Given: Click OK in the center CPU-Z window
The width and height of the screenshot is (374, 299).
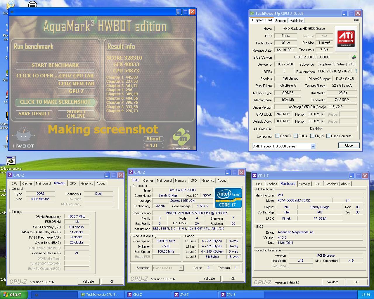Looking at the screenshot, I should pyautogui.click(x=233, y=279).
